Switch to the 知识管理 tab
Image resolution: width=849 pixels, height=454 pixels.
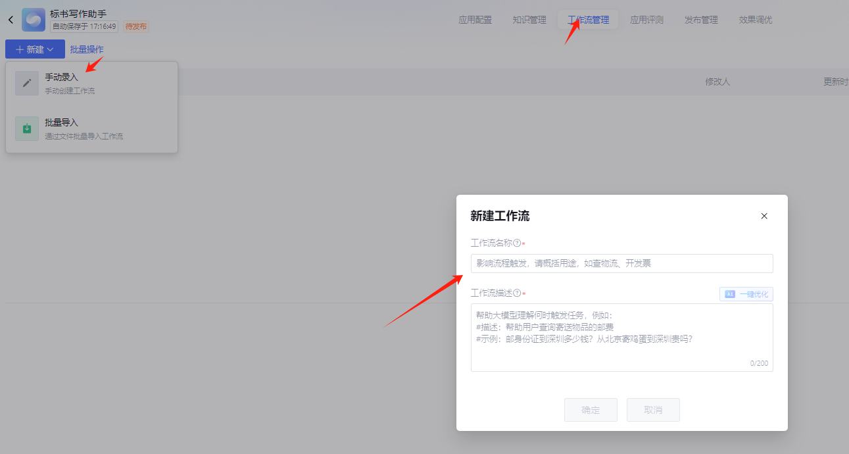point(529,20)
